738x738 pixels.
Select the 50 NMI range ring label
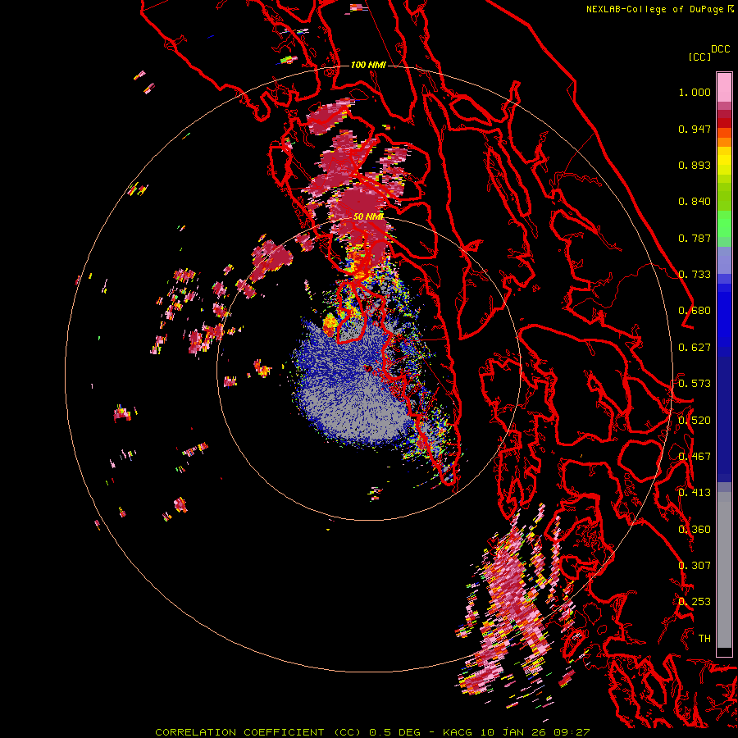click(368, 216)
